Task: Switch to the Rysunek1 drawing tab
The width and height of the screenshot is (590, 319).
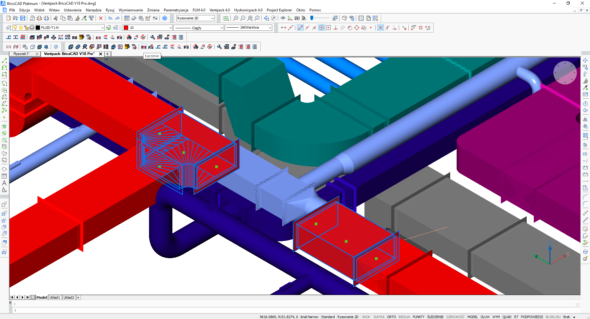Action: pyautogui.click(x=22, y=54)
